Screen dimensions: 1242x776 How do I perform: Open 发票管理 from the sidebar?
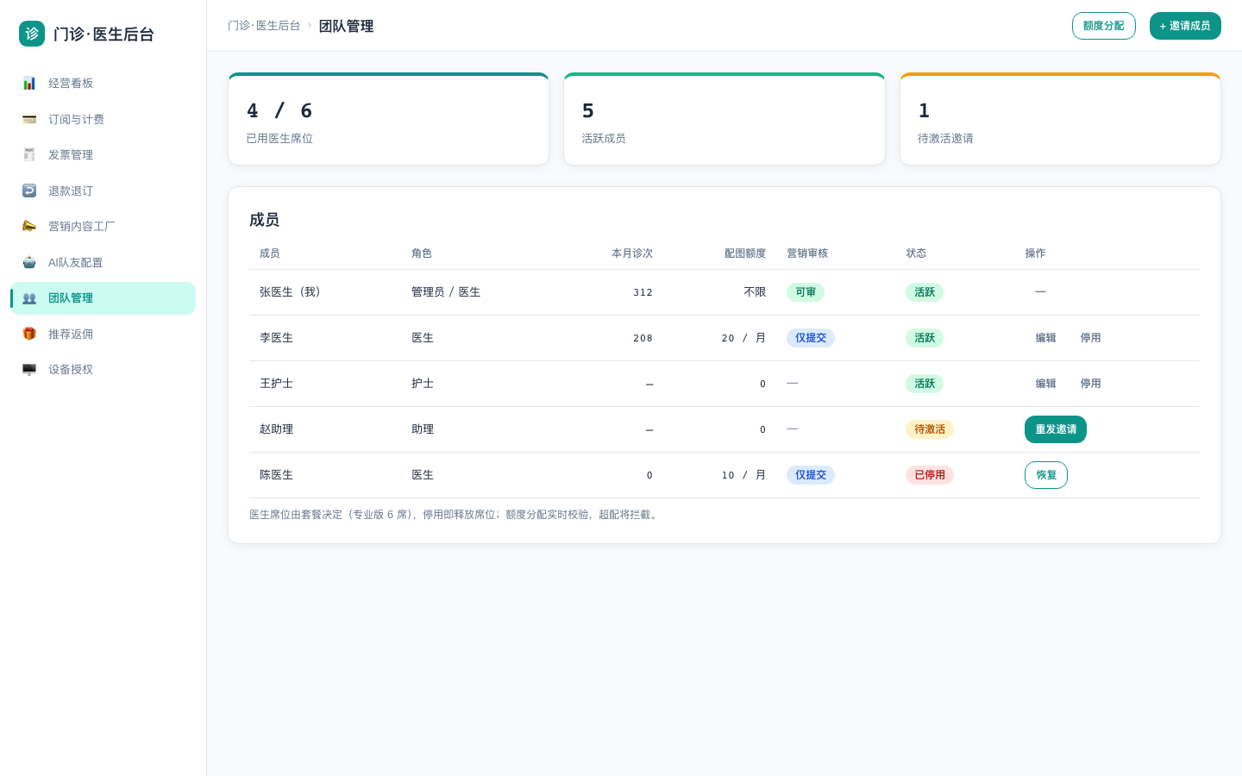(x=103, y=155)
